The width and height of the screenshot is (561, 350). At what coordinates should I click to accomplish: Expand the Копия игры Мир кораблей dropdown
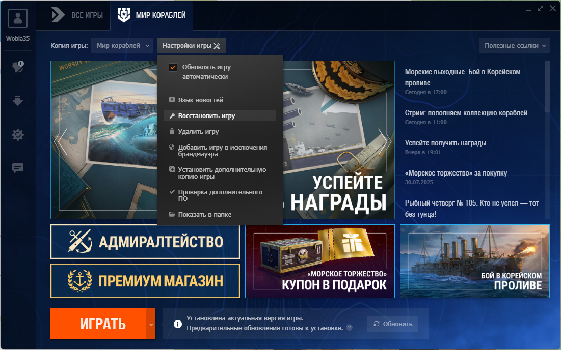pyautogui.click(x=122, y=46)
